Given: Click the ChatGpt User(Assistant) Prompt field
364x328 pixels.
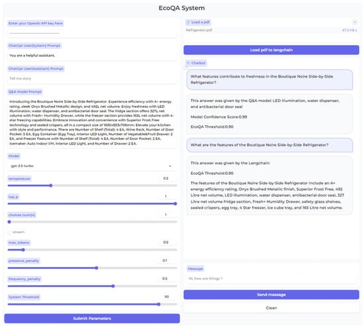Looking at the screenshot, I should point(92,79).
